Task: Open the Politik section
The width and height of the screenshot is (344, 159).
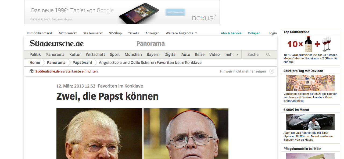Action: pyautogui.click(x=35, y=55)
